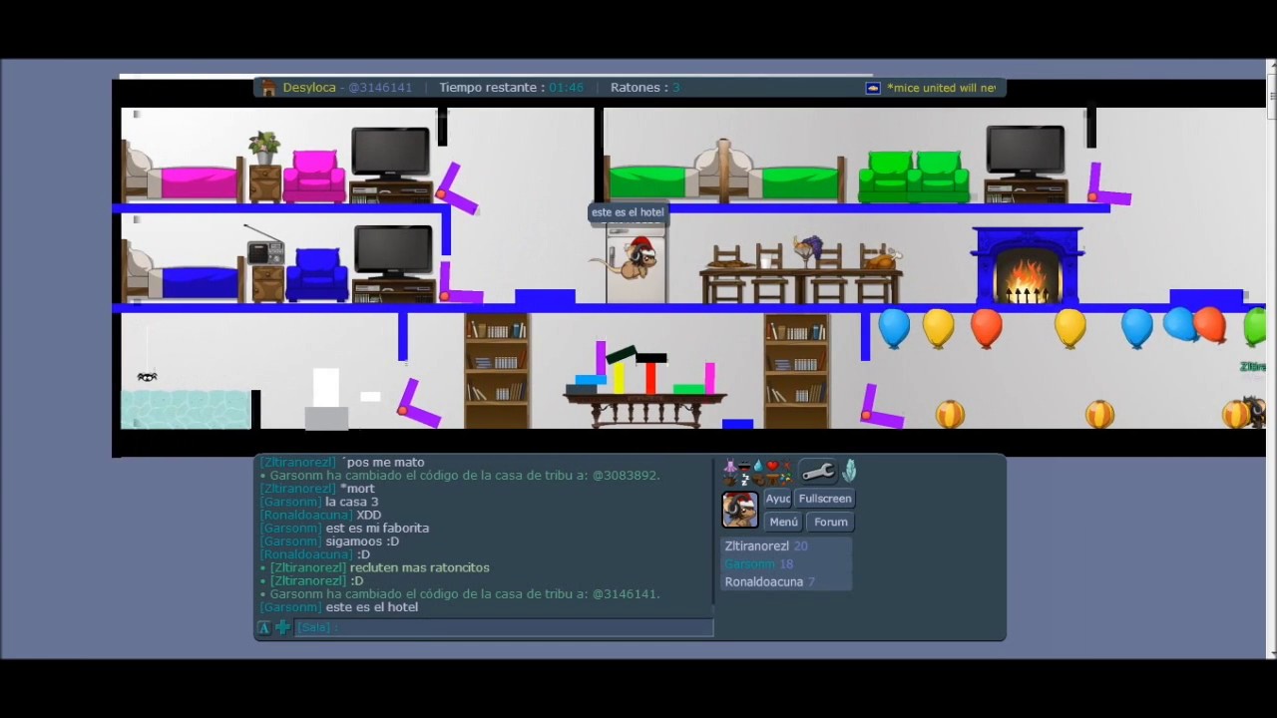Viewport: 1277px width, 718px height.
Task: Send the red heart kiss emote
Action: click(x=772, y=466)
